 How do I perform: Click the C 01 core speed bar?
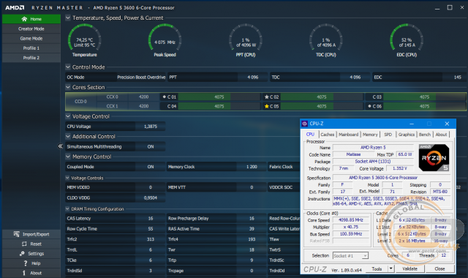point(219,97)
